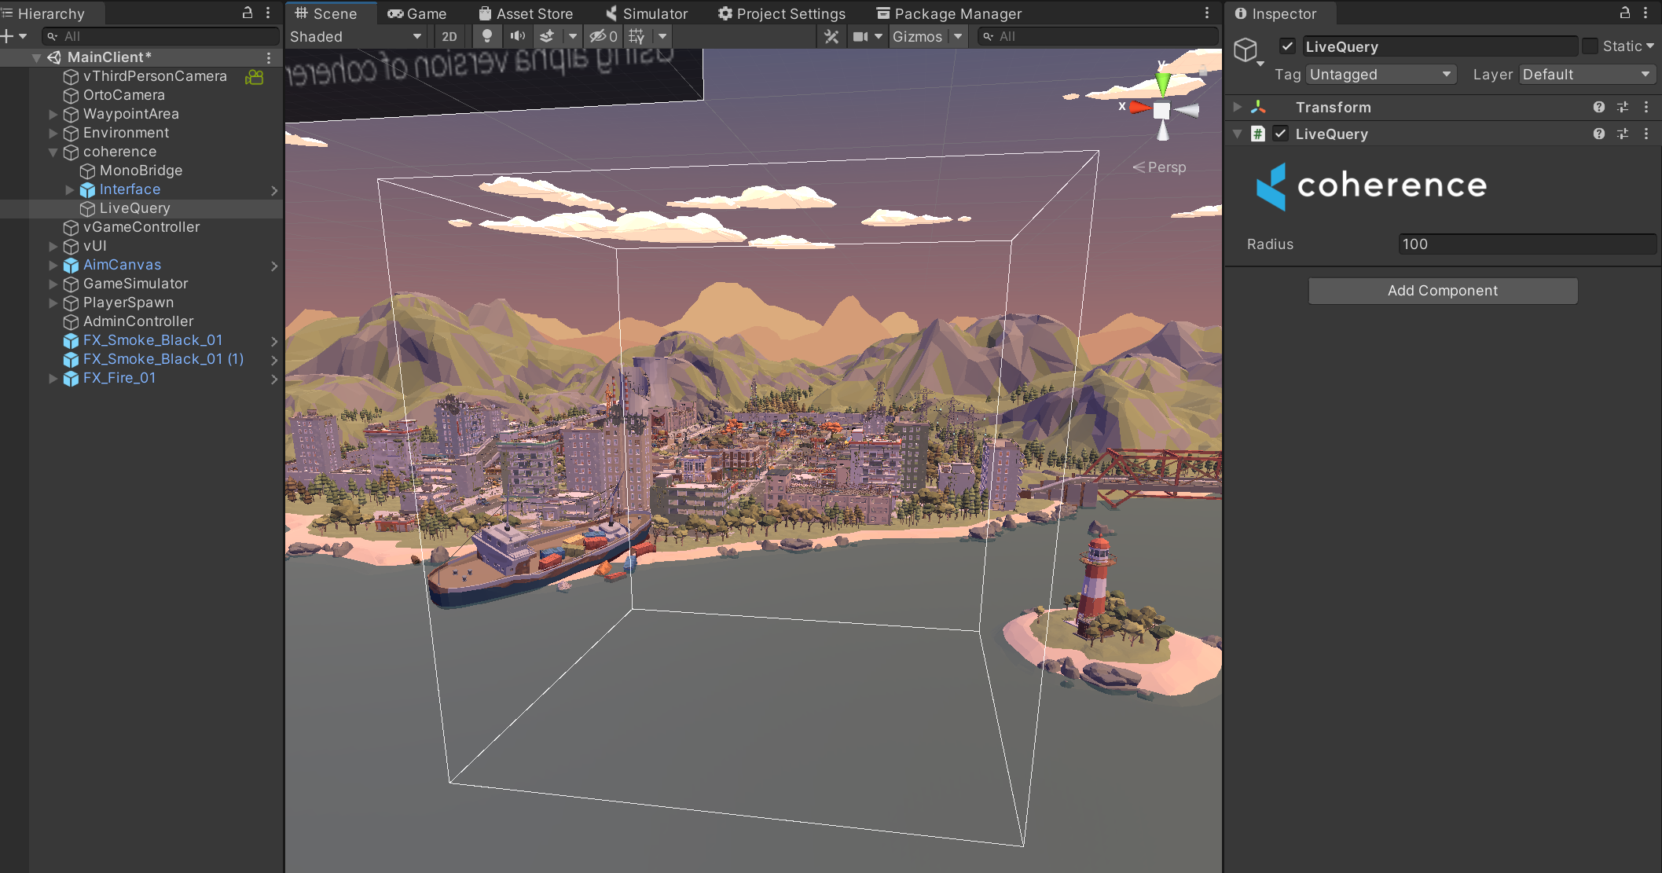Toggle 2D view mode
Viewport: 1662px width, 873px height.
(449, 36)
